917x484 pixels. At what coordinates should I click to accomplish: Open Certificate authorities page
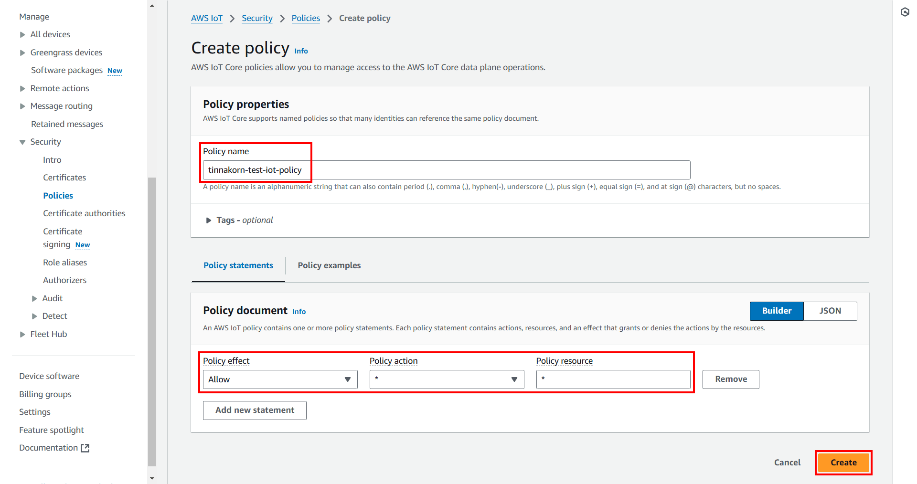pos(84,213)
